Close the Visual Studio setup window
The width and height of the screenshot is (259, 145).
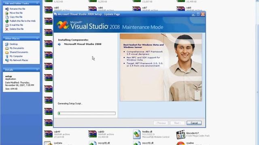click(x=203, y=14)
